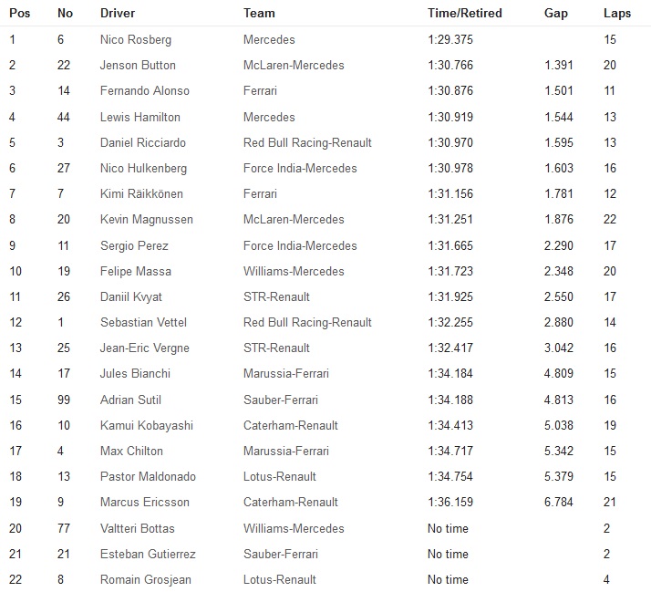Select Valtteri Bottas in the table
The width and height of the screenshot is (651, 592).
pyautogui.click(x=137, y=528)
